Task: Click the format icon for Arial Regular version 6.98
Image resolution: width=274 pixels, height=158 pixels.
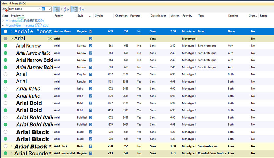Action: pos(91,81)
